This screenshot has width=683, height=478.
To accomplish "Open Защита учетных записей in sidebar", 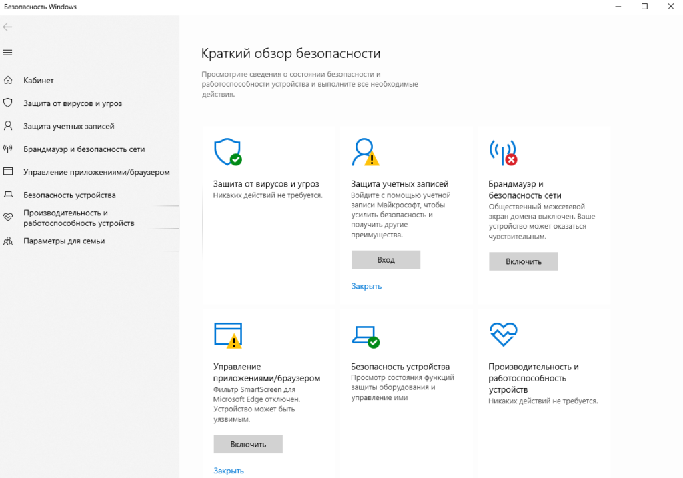I will pos(69,126).
